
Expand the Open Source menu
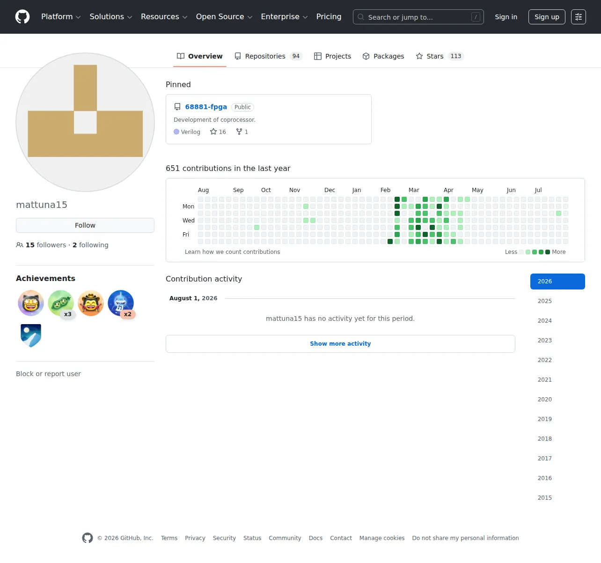224,17
